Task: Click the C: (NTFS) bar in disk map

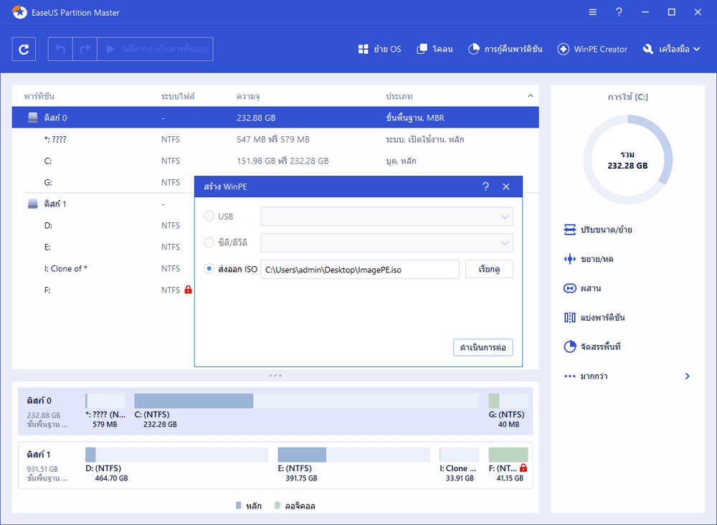Action: [x=306, y=401]
